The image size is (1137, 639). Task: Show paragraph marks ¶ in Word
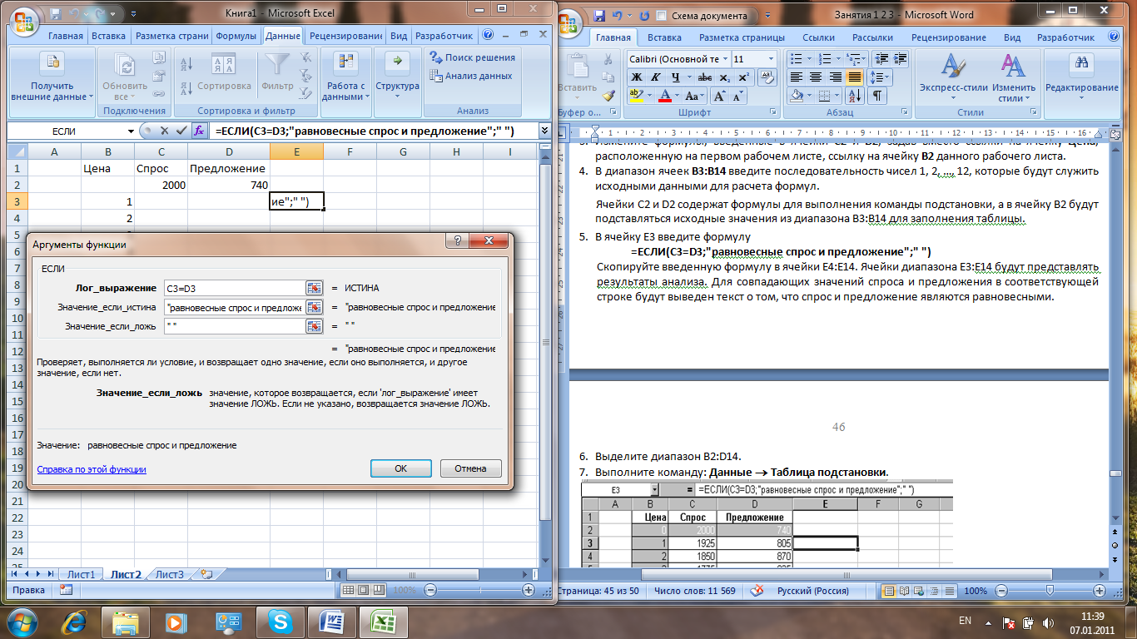coord(877,97)
